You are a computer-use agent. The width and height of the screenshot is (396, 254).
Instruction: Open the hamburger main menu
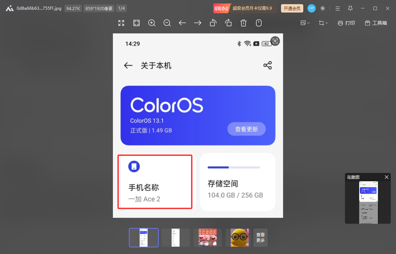click(x=337, y=8)
